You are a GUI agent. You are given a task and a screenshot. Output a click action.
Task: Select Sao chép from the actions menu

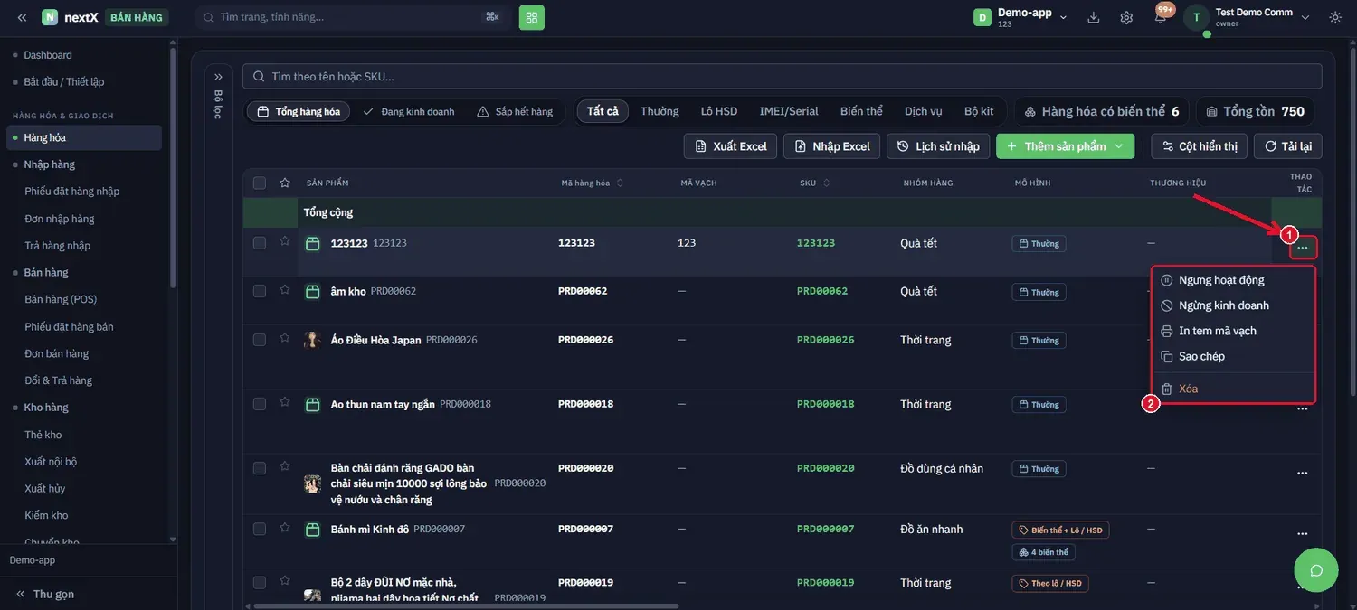(x=1234, y=356)
